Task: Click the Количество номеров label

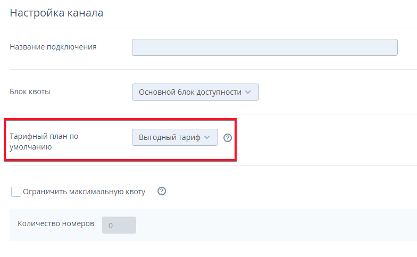Action: (x=56, y=224)
